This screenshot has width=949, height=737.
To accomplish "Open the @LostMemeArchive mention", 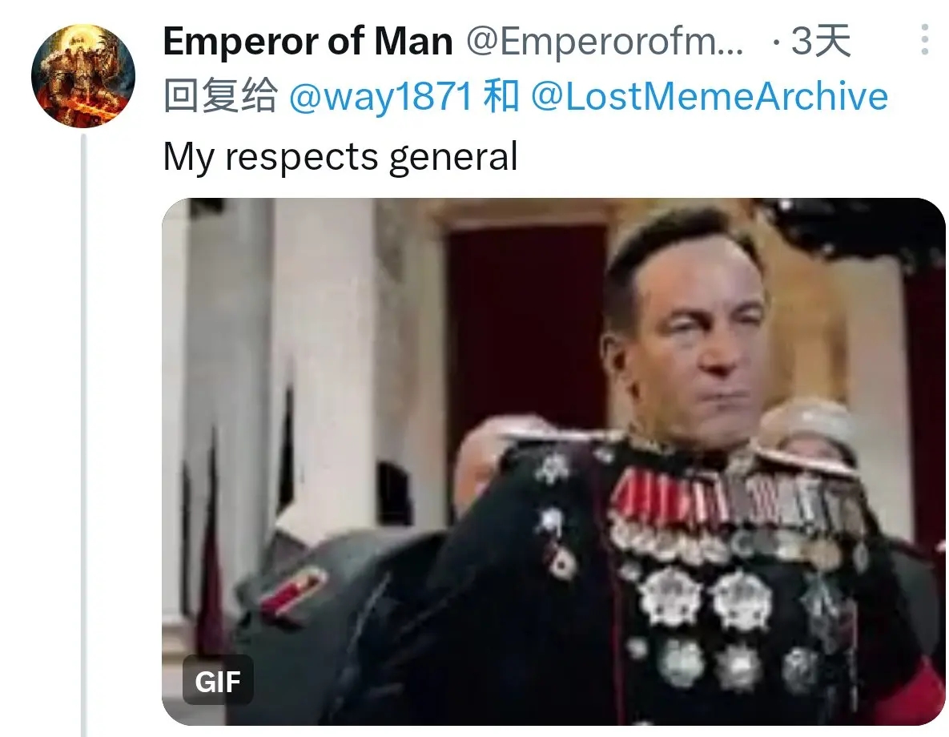I will pos(710,96).
